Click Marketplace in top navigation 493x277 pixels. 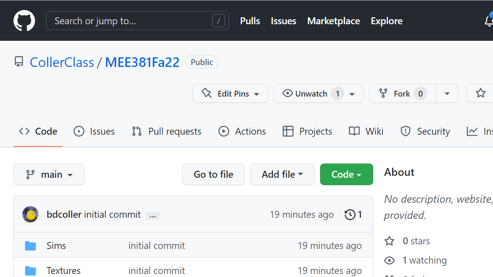click(334, 21)
